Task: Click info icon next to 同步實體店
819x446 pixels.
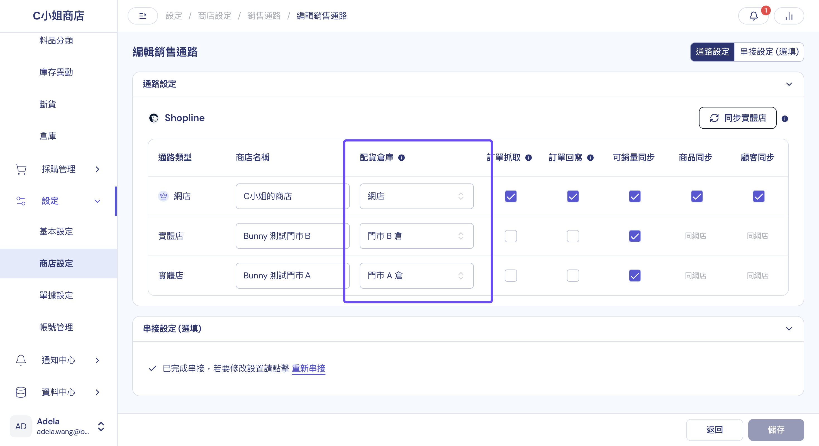Action: pyautogui.click(x=785, y=119)
